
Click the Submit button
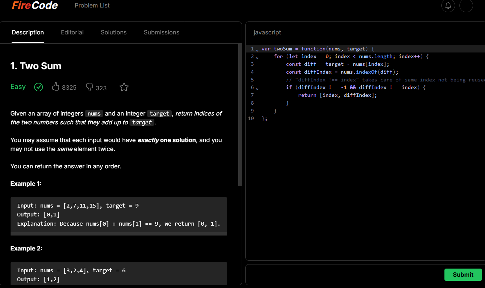463,275
